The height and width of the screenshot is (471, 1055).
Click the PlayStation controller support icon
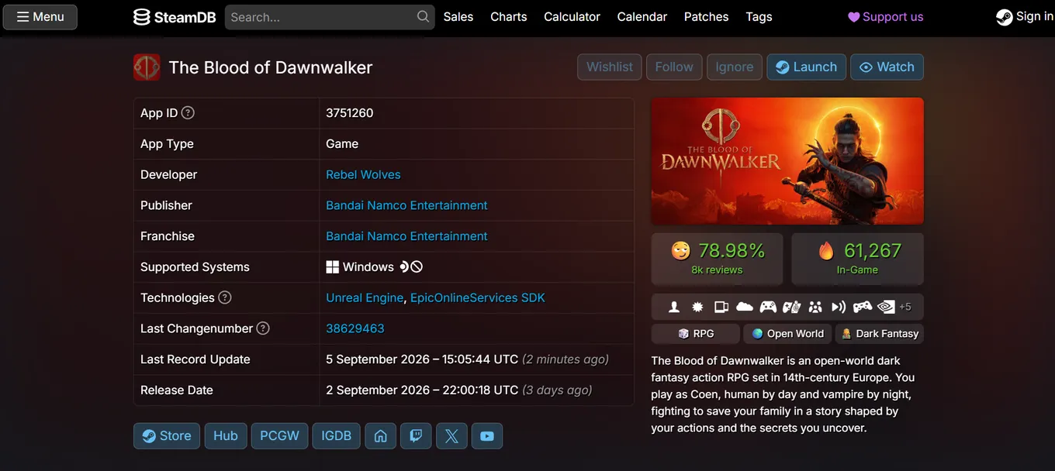click(x=862, y=307)
